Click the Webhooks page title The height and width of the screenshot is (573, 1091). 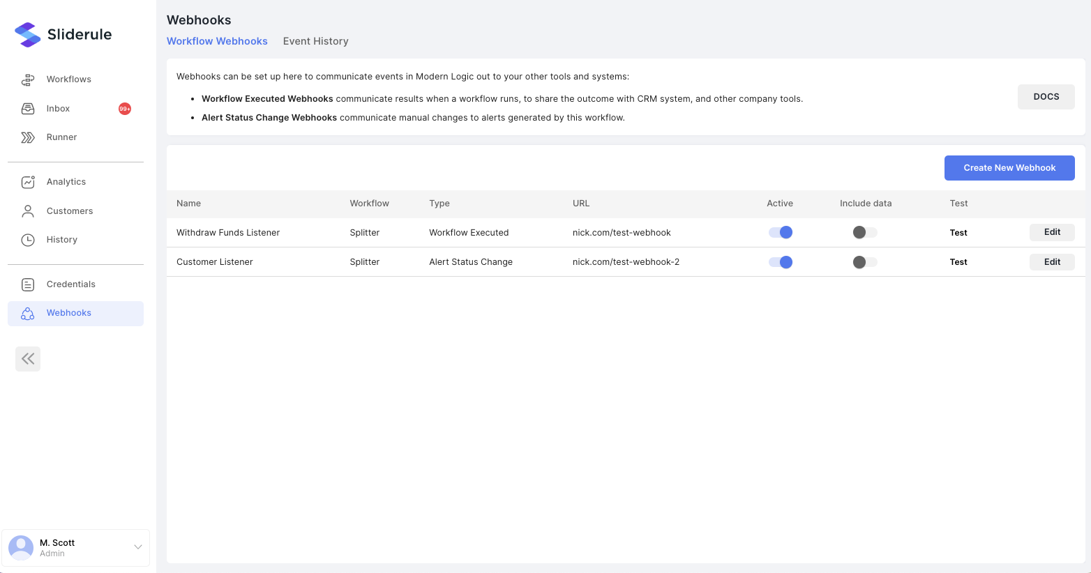point(199,20)
